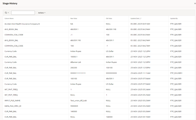Click into the search text field
The width and height of the screenshot is (196, 120).
coord(23,13)
